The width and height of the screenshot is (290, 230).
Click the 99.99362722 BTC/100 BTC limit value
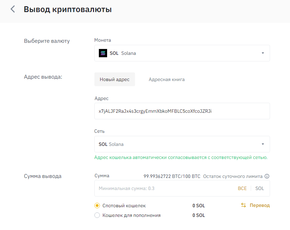pos(172,176)
